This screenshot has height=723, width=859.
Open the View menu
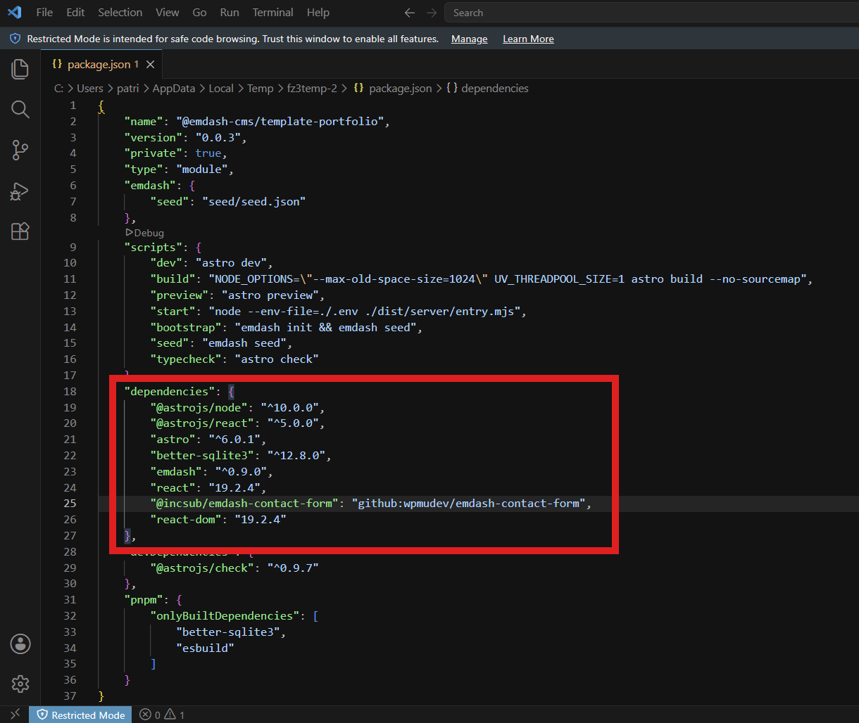pos(168,13)
